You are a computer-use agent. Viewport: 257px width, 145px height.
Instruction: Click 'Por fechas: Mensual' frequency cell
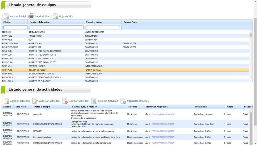(x=203, y=114)
